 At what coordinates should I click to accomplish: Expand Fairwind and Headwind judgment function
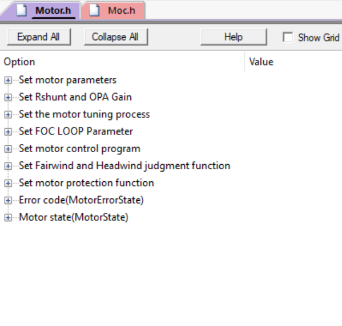pos(8,166)
